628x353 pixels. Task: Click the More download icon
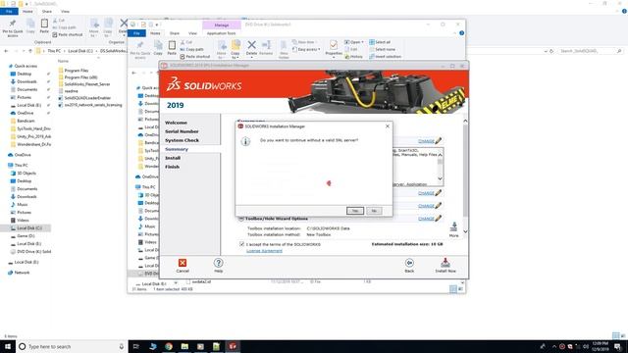(453, 227)
